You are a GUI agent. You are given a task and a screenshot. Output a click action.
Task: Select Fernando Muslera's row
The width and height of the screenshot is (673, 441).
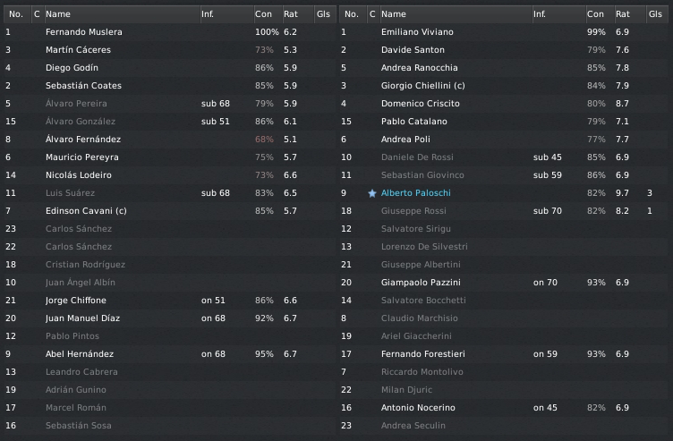[x=84, y=32]
